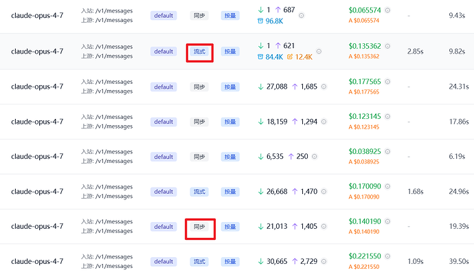Click the info icon next to 30,665 / 2,729 tokens
The image size is (474, 277).
coord(324,262)
